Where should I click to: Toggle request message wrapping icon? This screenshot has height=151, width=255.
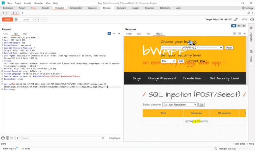click(109, 33)
